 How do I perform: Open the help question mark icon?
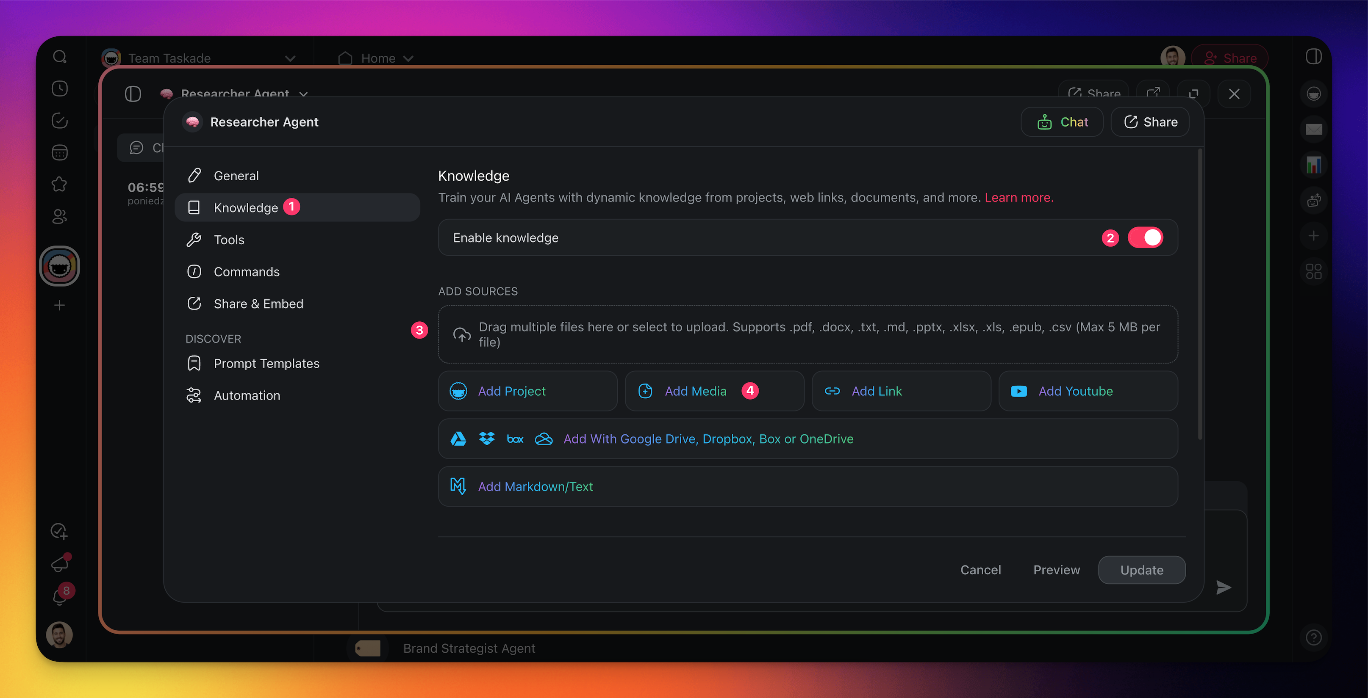click(1313, 637)
